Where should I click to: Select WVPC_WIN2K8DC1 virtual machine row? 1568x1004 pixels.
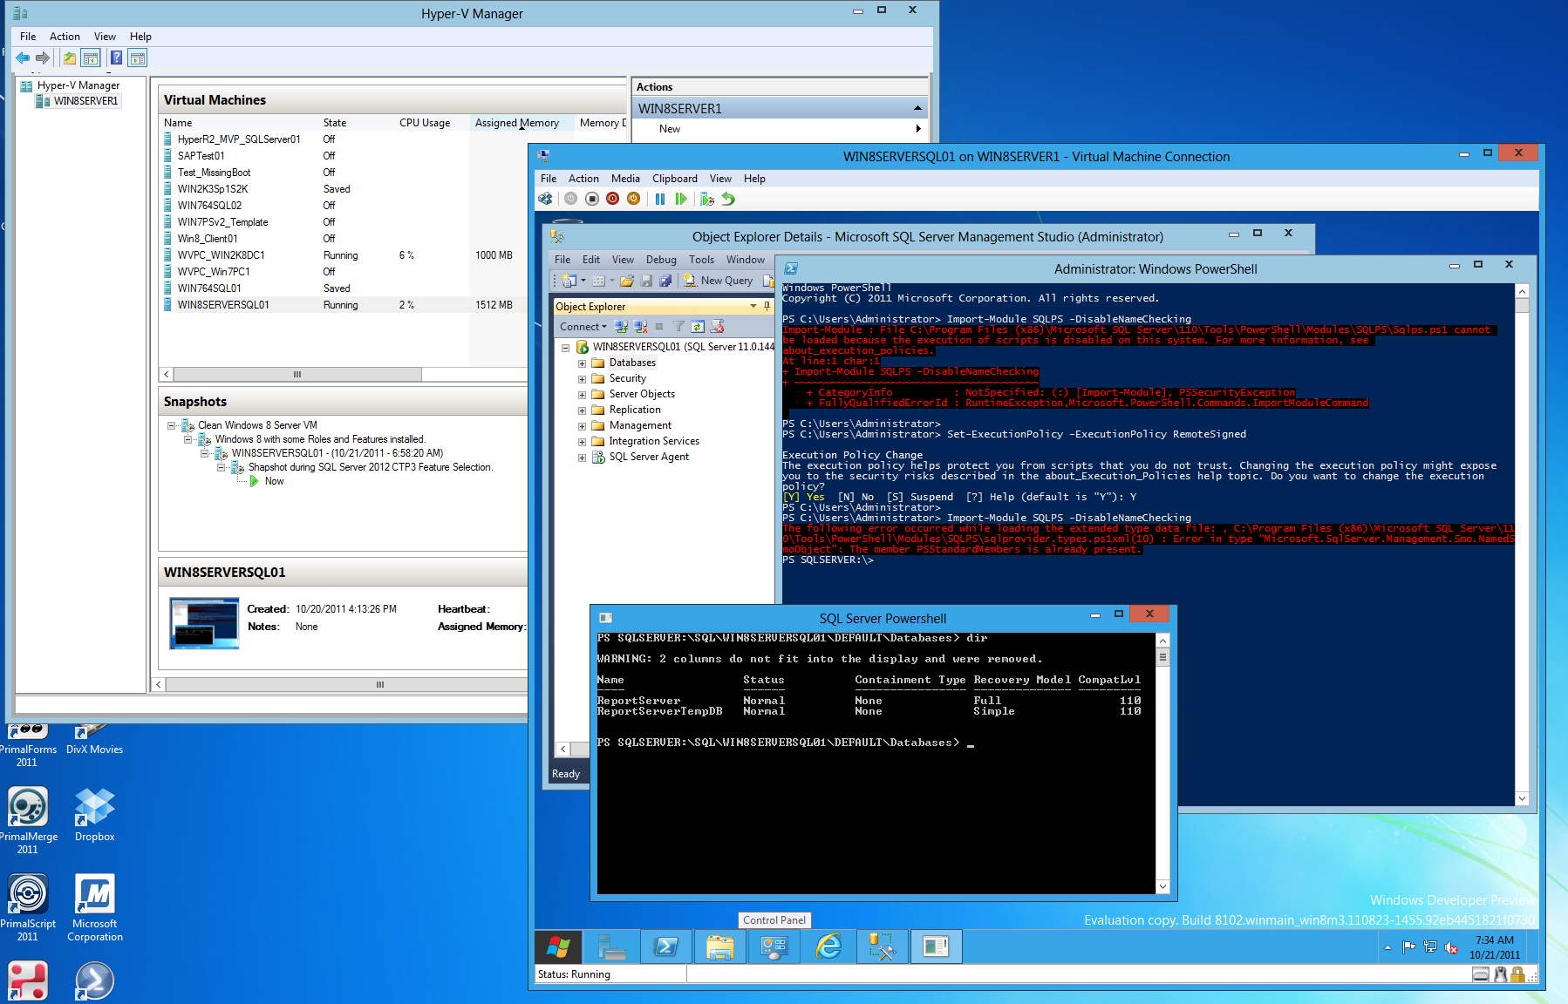pos(343,255)
